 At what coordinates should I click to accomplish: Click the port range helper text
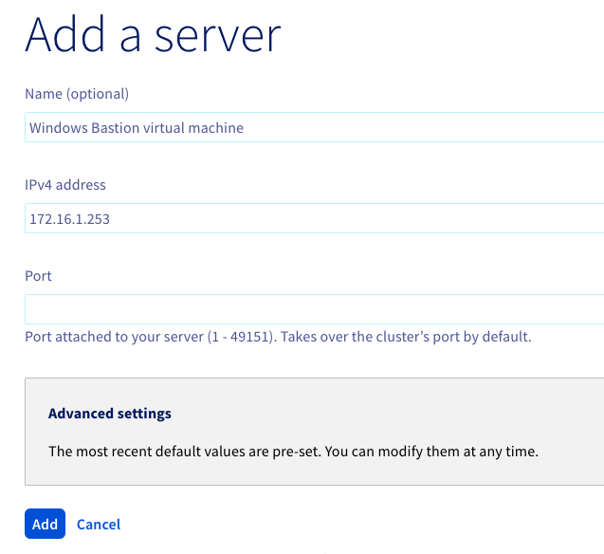[x=278, y=337]
